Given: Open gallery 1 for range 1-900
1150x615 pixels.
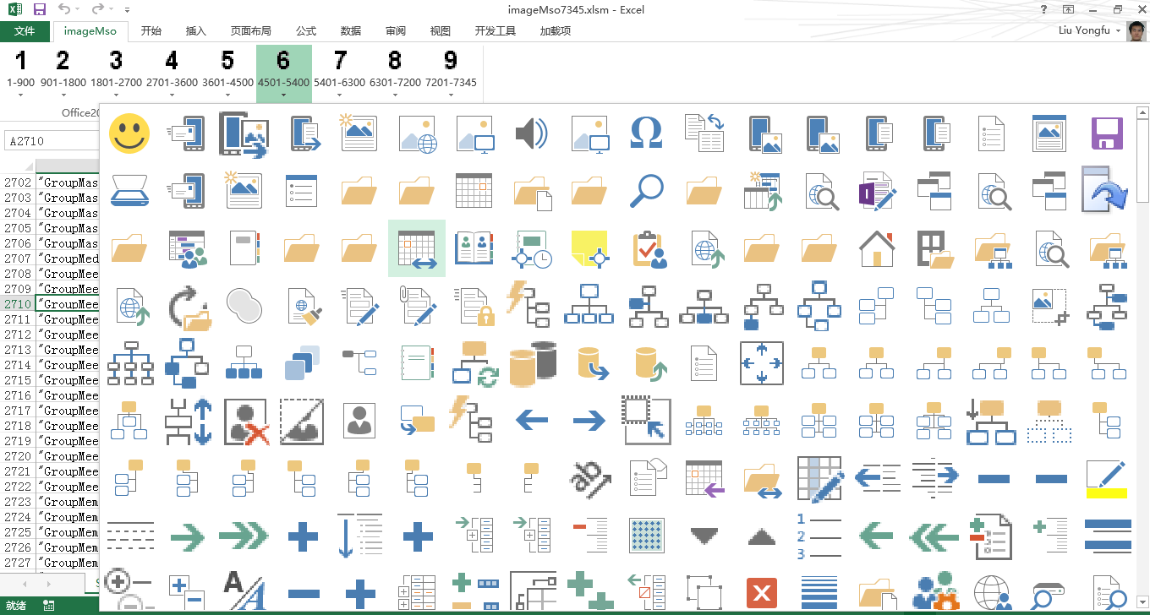Looking at the screenshot, I should click(x=20, y=73).
